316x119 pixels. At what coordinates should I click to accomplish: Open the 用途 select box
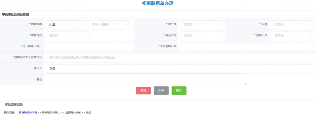(x=292, y=24)
